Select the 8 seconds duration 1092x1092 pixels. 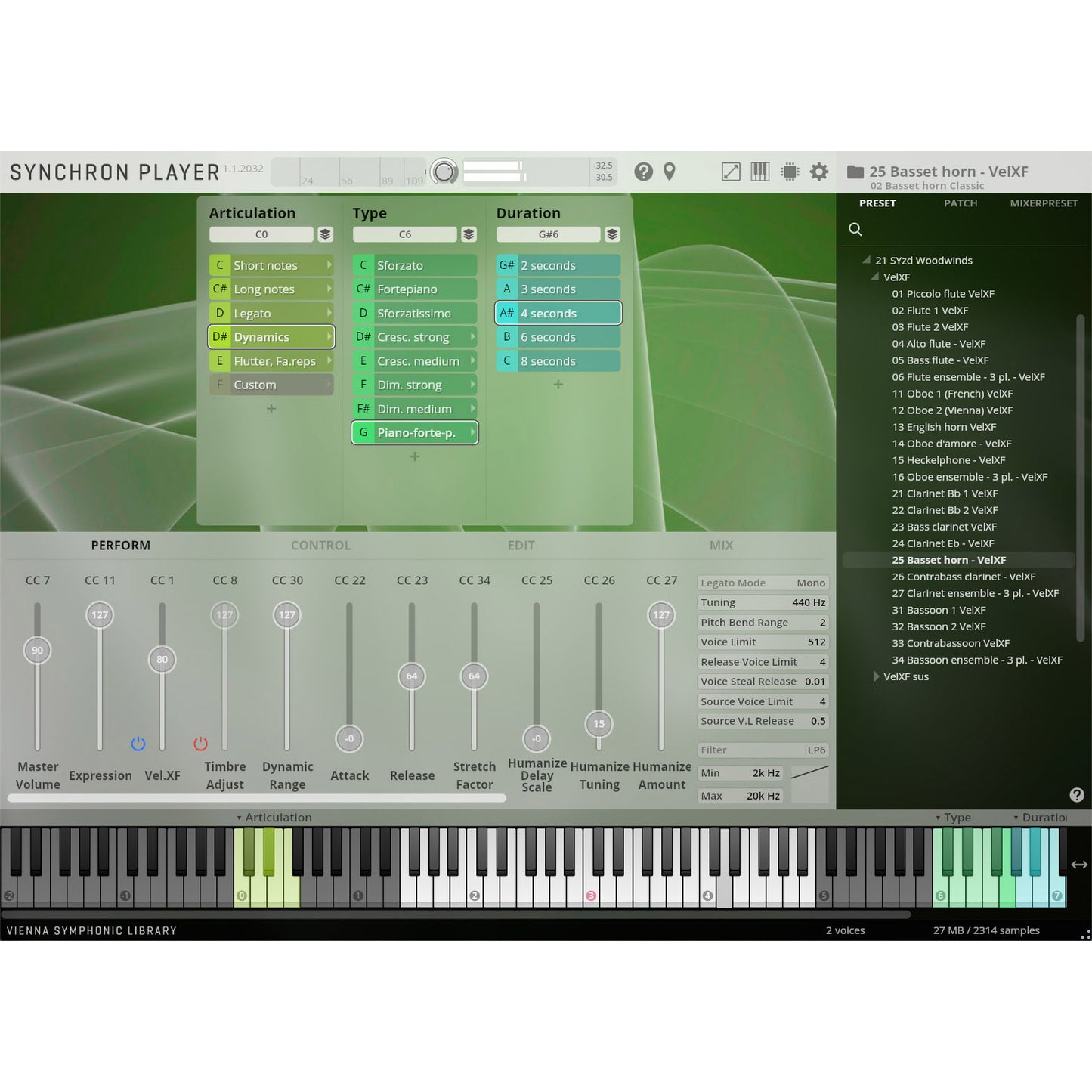558,361
